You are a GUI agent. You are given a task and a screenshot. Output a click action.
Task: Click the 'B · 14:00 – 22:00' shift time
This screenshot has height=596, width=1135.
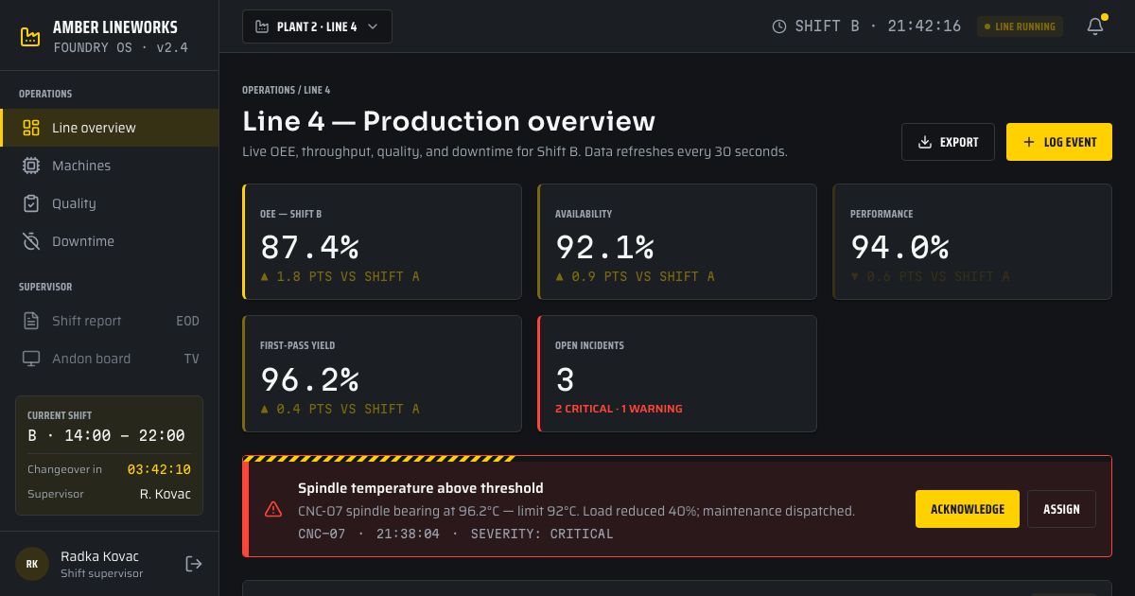coord(106,436)
